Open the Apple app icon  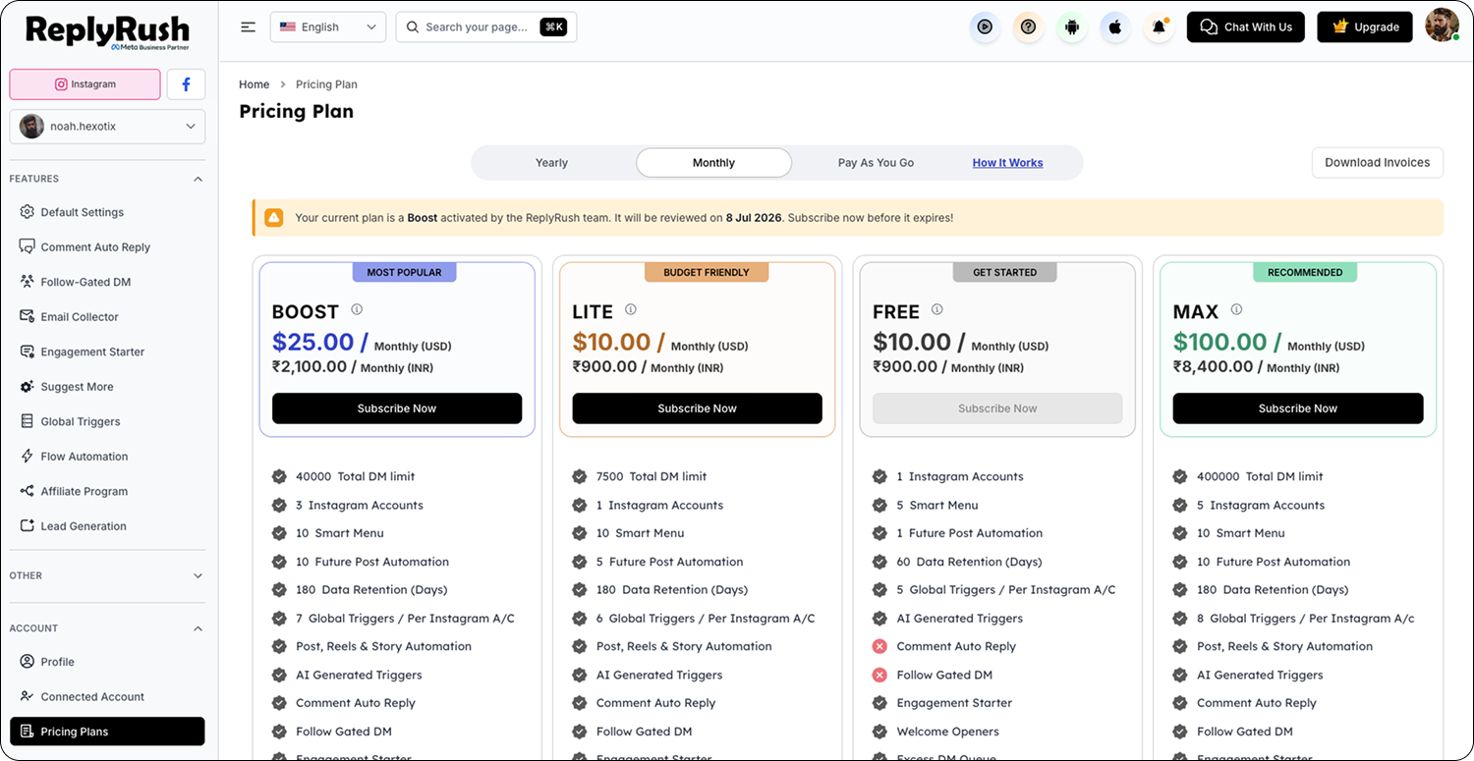(1115, 27)
